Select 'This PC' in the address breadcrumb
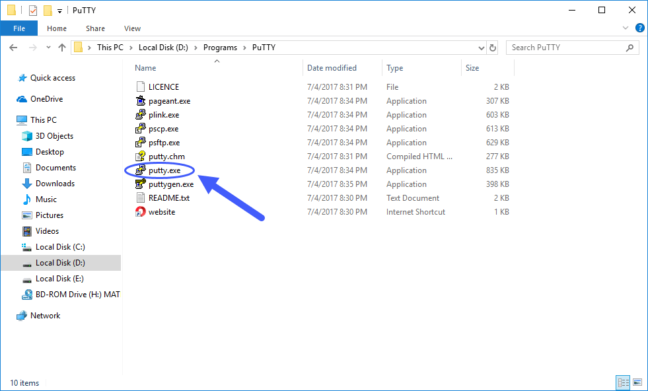The width and height of the screenshot is (648, 391). 110,48
